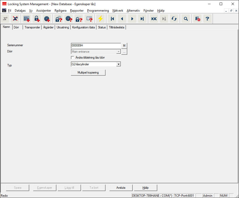Click the magnifying glass search icon

pos(185,19)
